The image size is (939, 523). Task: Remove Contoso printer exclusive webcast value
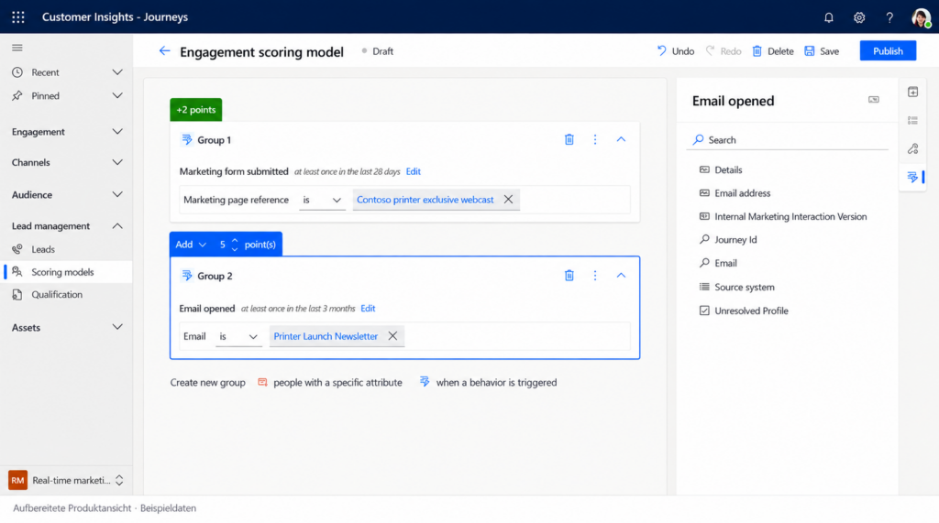pyautogui.click(x=508, y=200)
